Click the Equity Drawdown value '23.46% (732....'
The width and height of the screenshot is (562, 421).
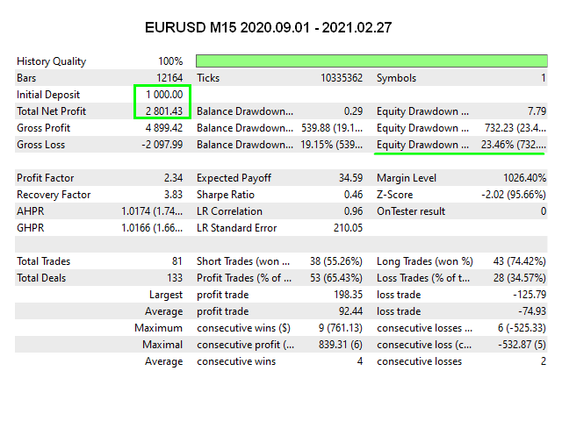(x=514, y=145)
